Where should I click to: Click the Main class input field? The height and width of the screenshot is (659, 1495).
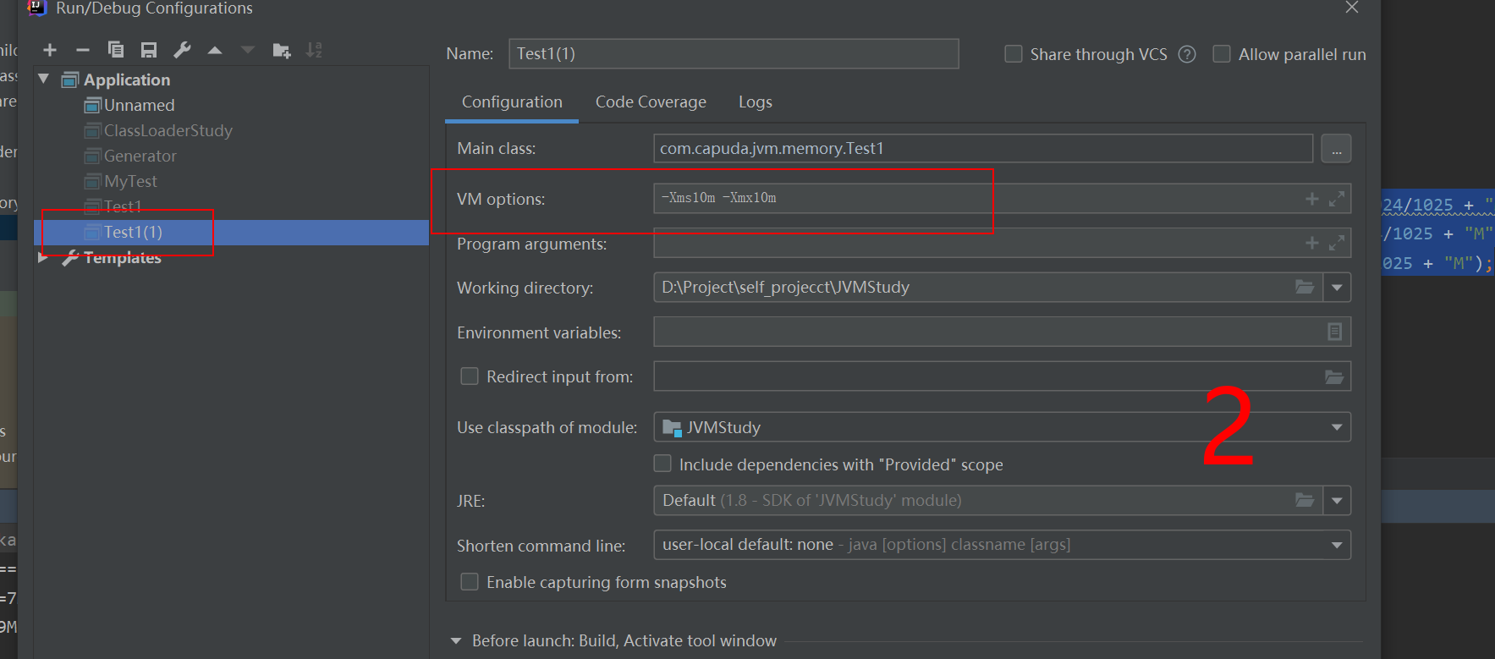[x=983, y=148]
